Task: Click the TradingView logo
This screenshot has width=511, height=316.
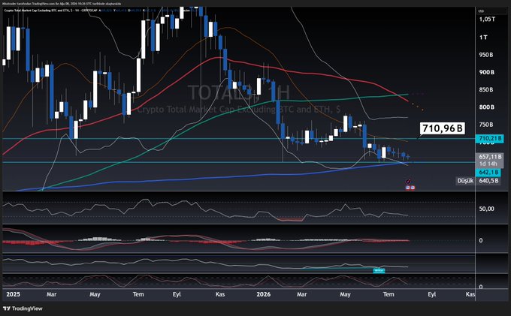Action: click(x=23, y=308)
